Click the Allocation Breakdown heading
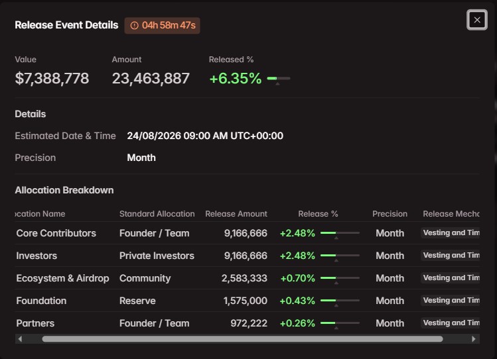The height and width of the screenshot is (359, 497). pos(64,190)
